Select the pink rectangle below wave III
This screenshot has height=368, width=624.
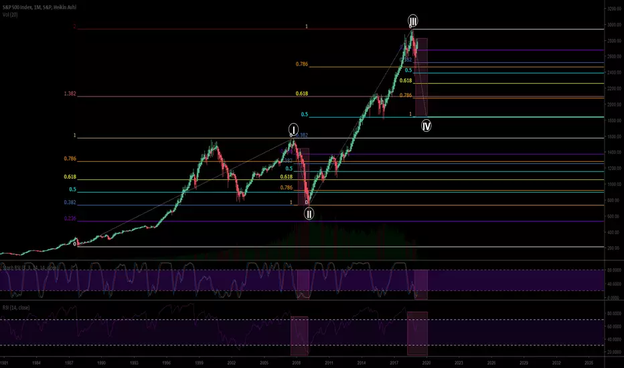[x=421, y=78]
